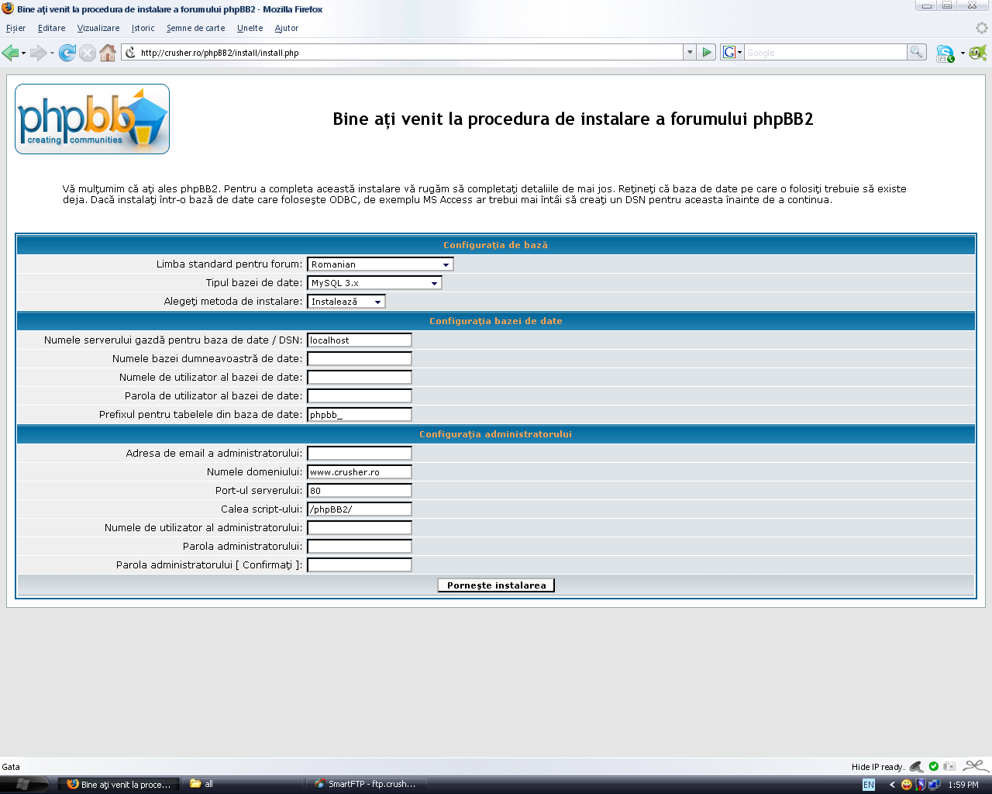992x794 pixels.
Task: Click the green Go arrow beside address bar
Action: pyautogui.click(x=707, y=52)
